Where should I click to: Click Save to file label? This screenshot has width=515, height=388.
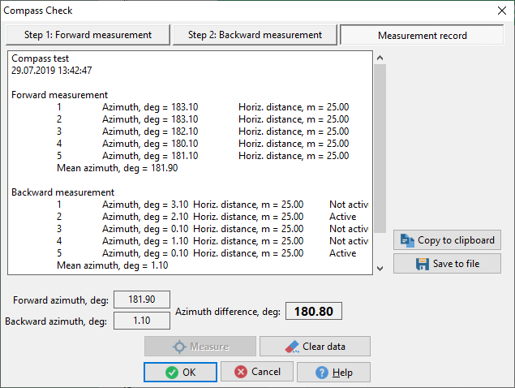457,264
